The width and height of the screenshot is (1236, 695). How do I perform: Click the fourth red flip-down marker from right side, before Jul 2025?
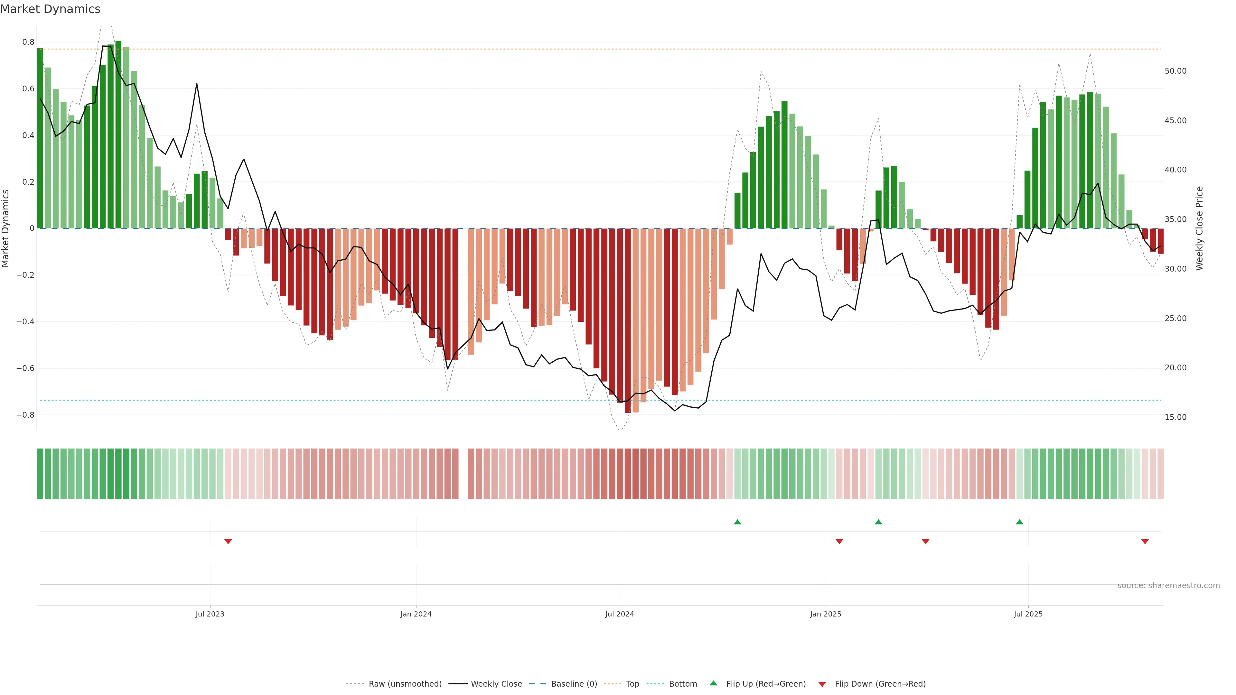[x=926, y=542]
